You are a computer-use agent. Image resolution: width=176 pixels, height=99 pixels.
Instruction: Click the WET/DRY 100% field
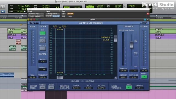pos(123,77)
